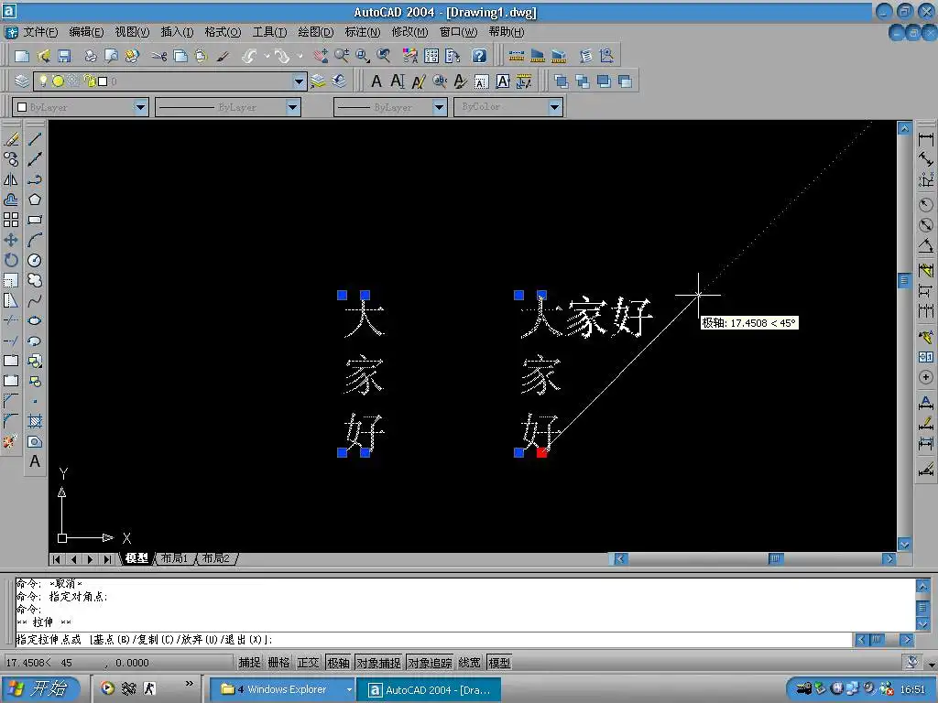Screen dimensions: 938x703
Task: Toggle 模型 model space button in status bar
Action: point(499,663)
